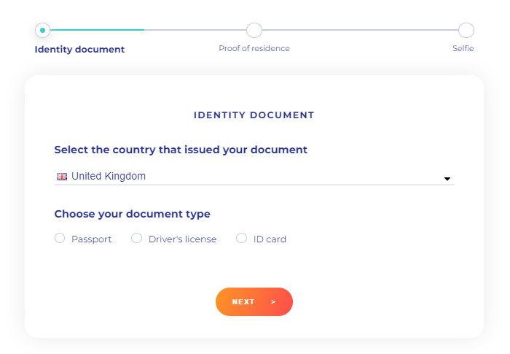Click the orange NEXT button
Screen dimensions: 510x354
coord(254,302)
